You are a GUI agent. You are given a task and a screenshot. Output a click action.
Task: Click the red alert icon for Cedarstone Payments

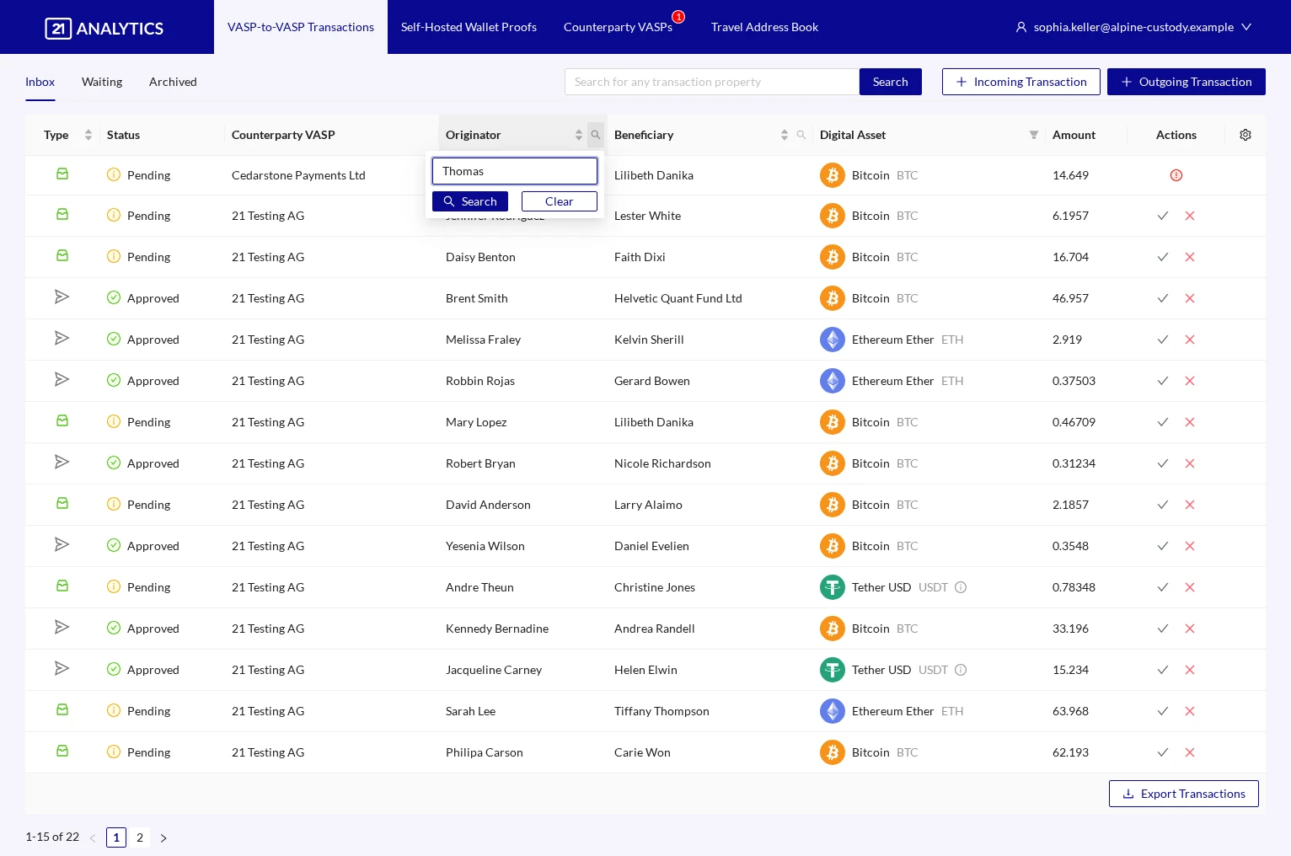(x=1176, y=175)
